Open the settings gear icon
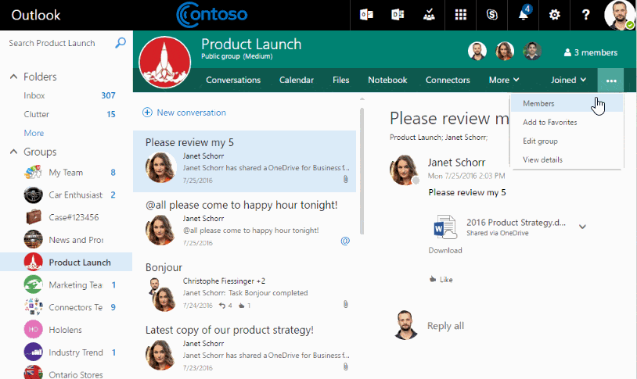637x379 pixels. point(555,15)
